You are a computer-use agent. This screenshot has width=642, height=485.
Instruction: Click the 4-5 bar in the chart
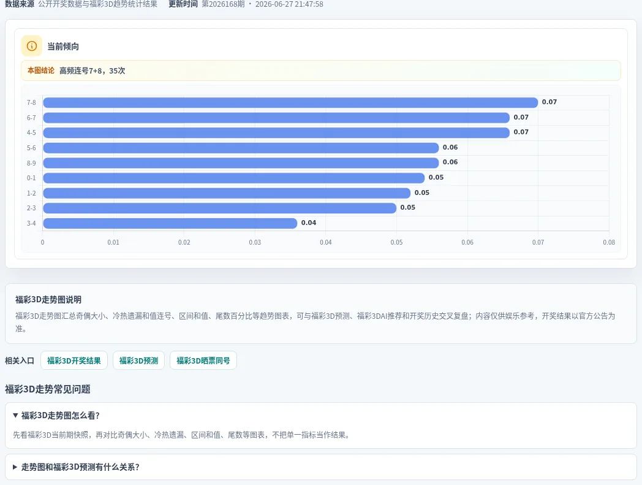pos(276,132)
